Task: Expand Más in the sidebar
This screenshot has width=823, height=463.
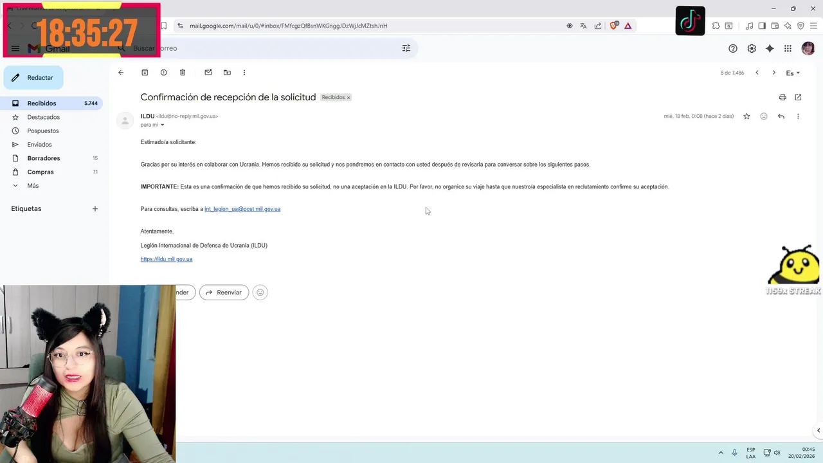Action: click(x=32, y=186)
